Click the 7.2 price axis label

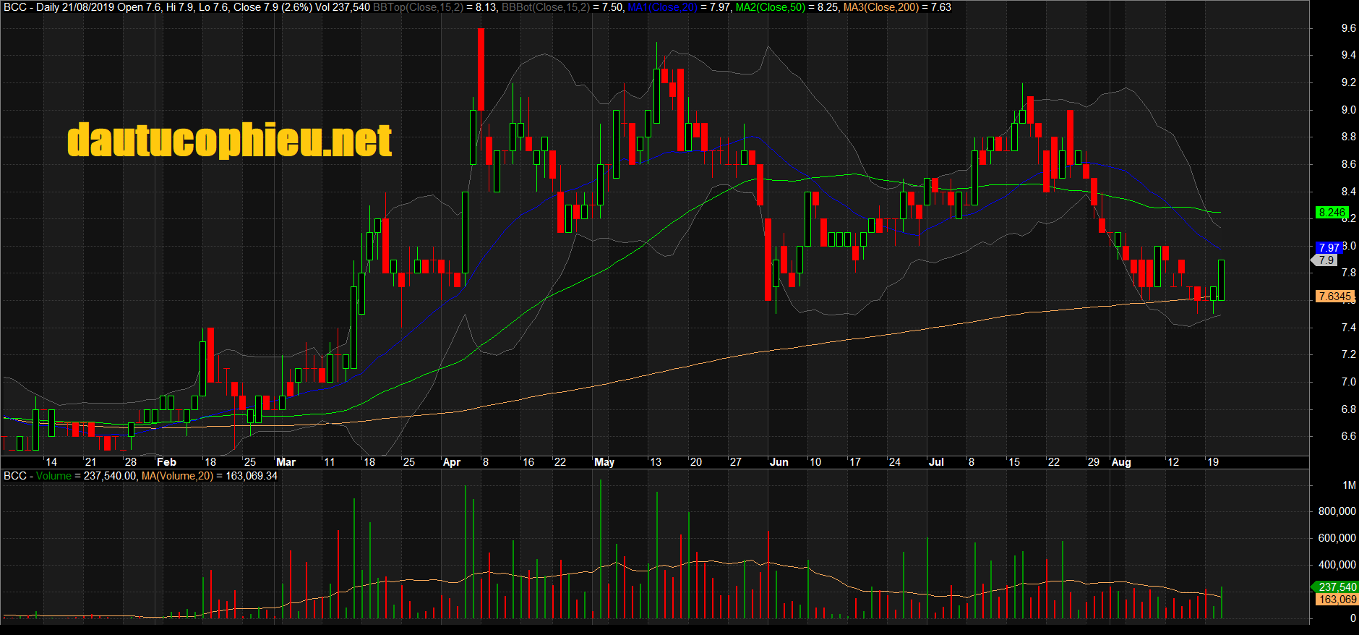(x=1348, y=354)
